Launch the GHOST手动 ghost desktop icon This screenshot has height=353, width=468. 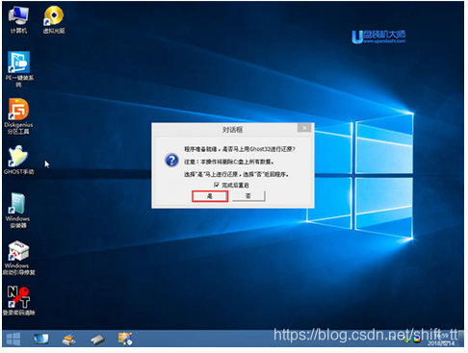[18, 160]
